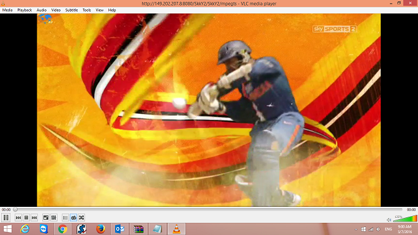Open the Tools menu
418x235 pixels.
[87, 10]
